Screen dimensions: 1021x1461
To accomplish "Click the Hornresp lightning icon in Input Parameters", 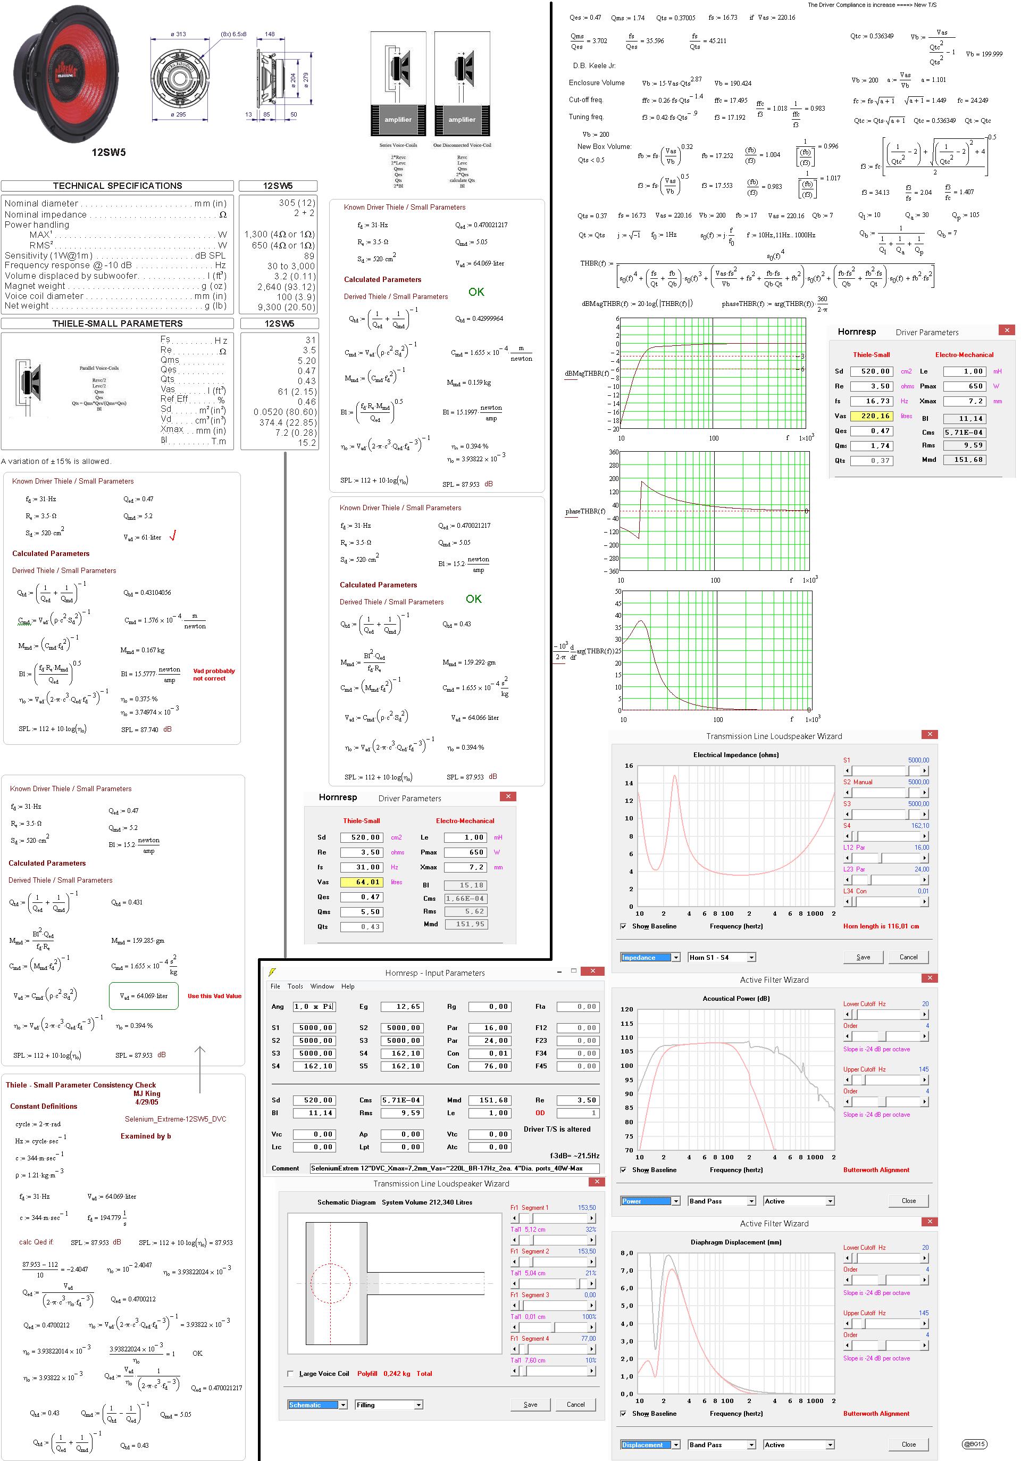I will coord(272,972).
